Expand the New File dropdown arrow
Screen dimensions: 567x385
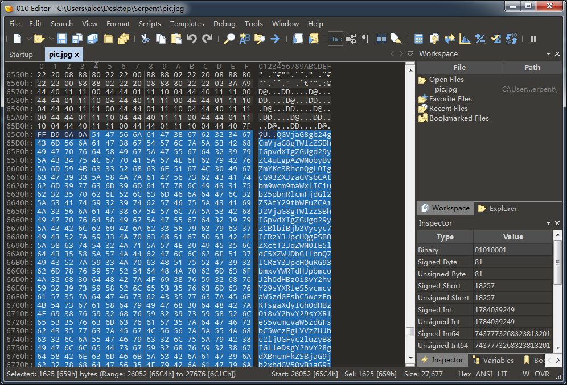coord(28,39)
